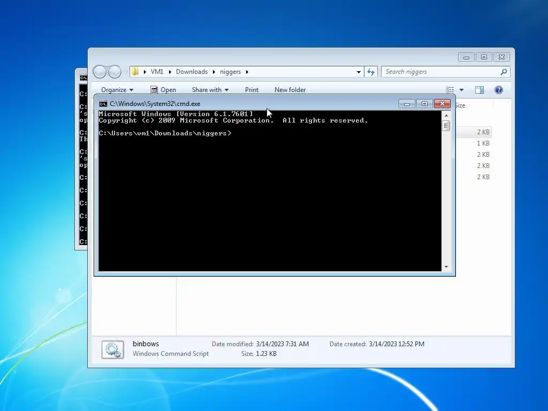The image size is (548, 411).
Task: Click the Open toolbar icon
Action: pyautogui.click(x=154, y=90)
